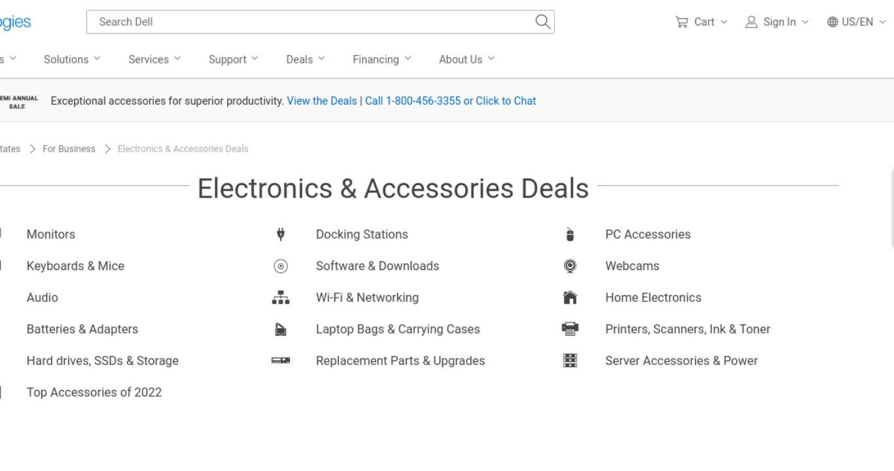Click the View the Deals link
Viewport: 894px width, 471px height.
[322, 101]
